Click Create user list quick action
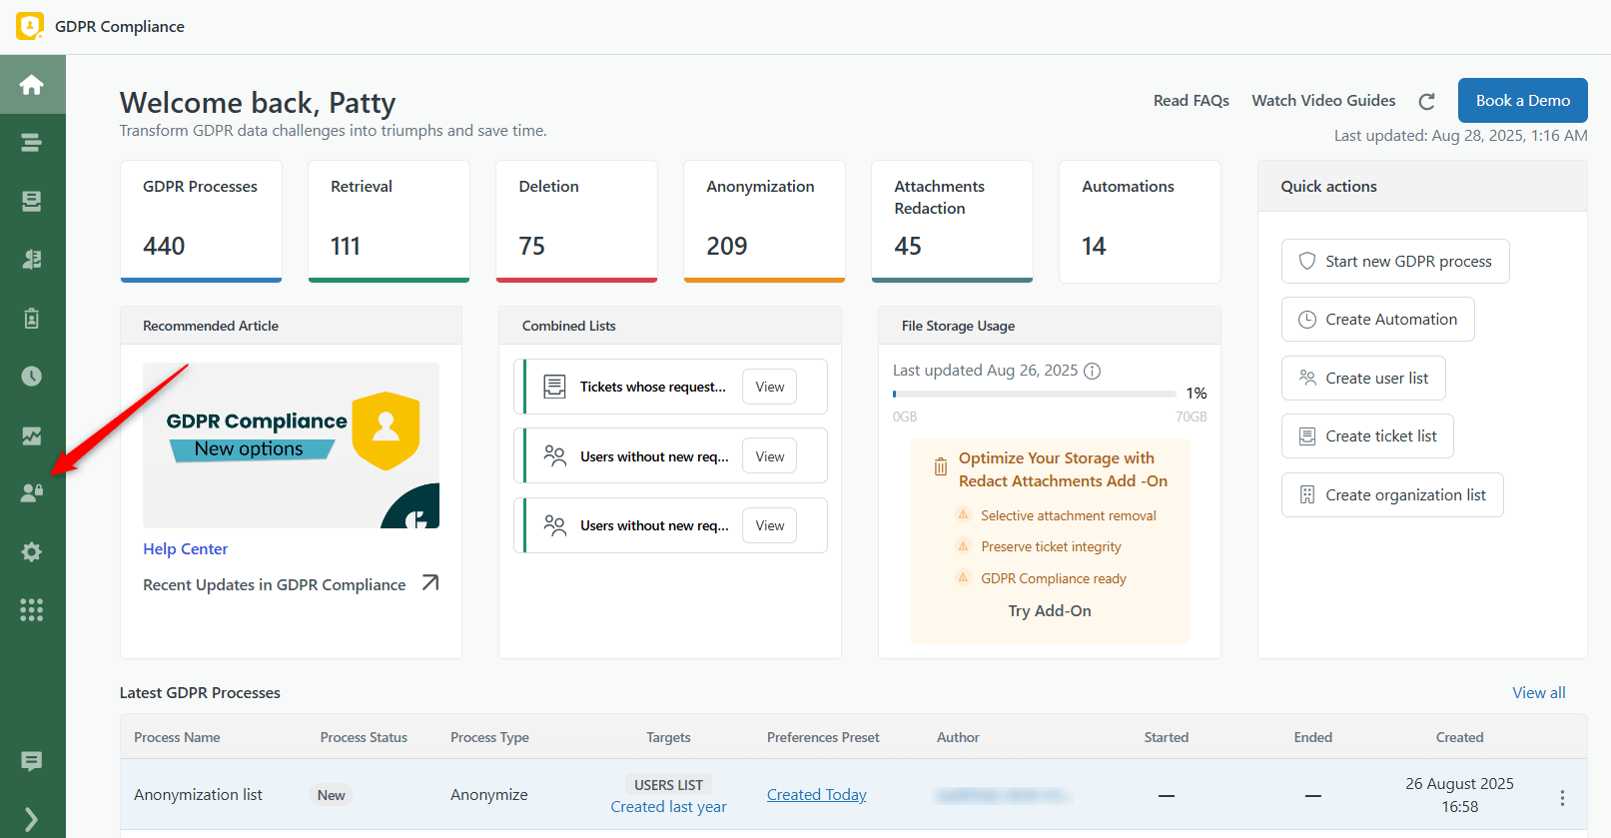Viewport: 1611px width, 838px height. tap(1363, 379)
